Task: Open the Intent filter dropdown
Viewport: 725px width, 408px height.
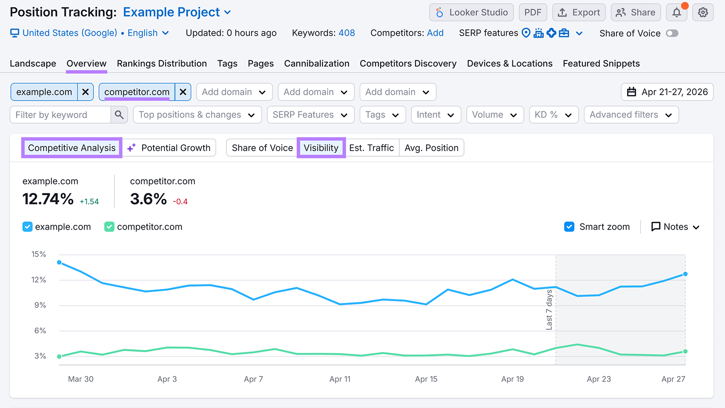Action: coord(436,115)
